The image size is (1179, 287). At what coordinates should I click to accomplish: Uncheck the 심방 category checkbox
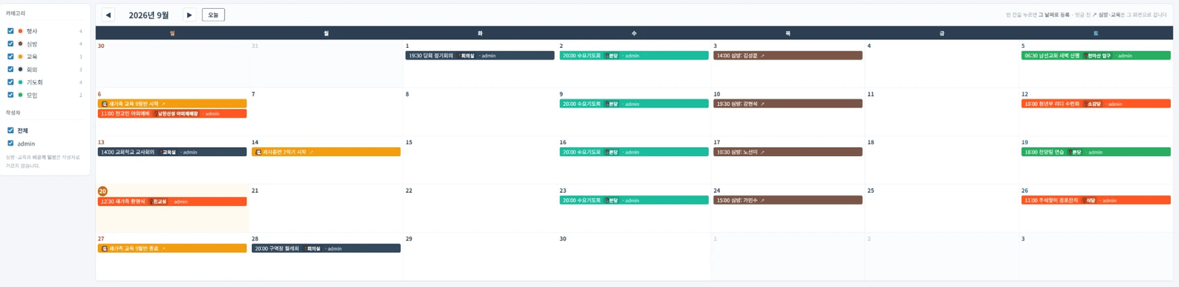click(10, 43)
